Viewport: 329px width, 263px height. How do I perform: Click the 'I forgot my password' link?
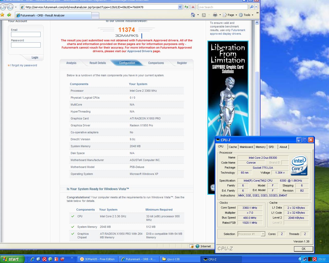pos(24,65)
